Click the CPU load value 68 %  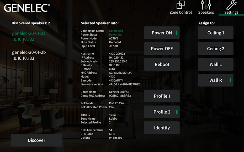[x=112, y=134]
